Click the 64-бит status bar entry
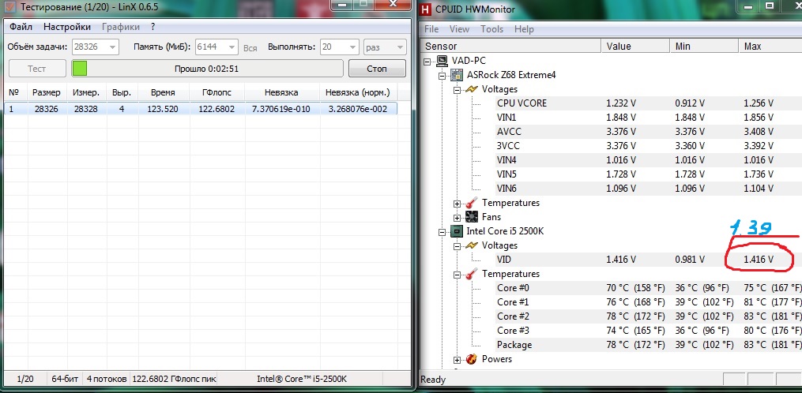 click(65, 380)
